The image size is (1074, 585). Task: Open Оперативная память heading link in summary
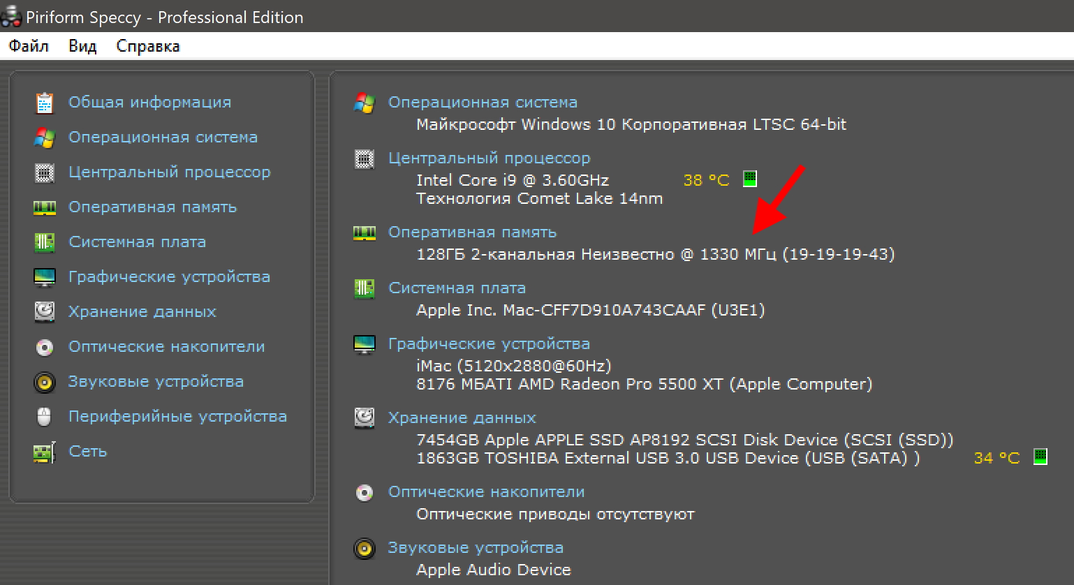coord(472,232)
